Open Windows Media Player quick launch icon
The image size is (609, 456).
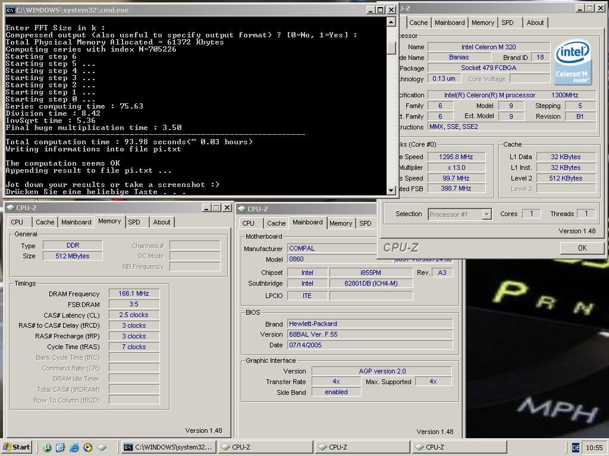pyautogui.click(x=88, y=448)
